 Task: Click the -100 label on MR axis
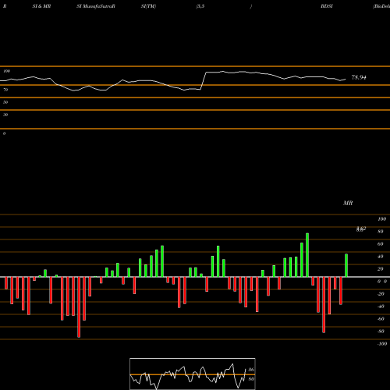click(x=382, y=344)
